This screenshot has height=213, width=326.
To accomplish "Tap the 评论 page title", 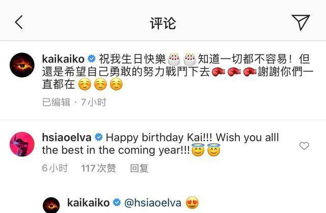I will [163, 23].
